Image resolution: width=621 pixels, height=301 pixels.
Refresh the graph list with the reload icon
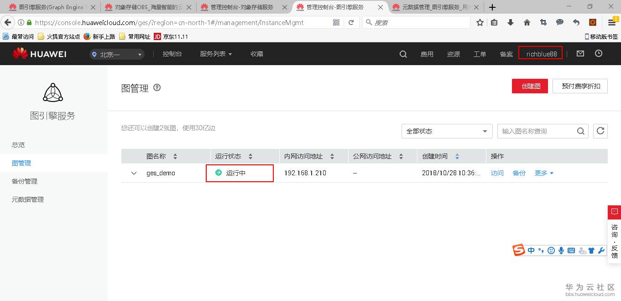[600, 131]
